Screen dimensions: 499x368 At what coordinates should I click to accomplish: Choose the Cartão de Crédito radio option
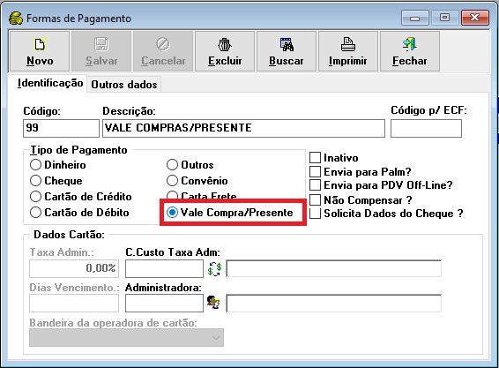click(35, 196)
